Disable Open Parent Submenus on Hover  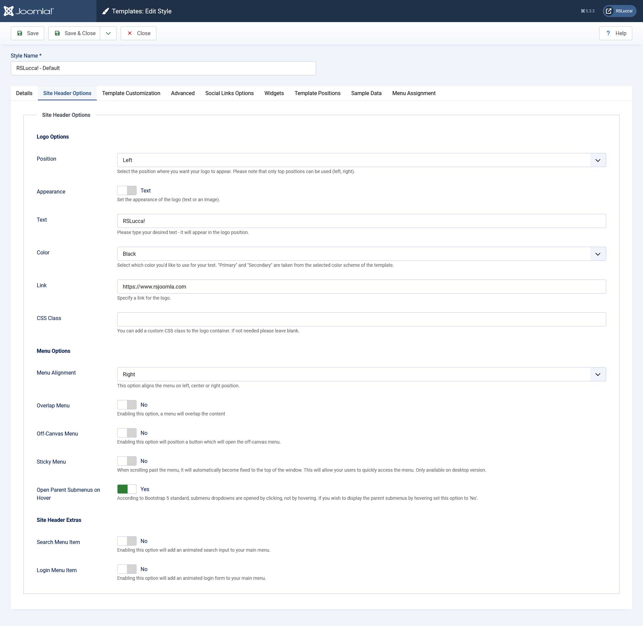click(127, 489)
